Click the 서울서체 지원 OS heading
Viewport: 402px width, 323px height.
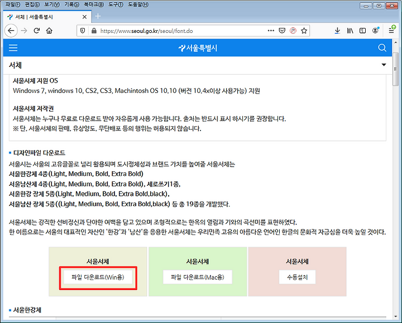click(x=35, y=81)
